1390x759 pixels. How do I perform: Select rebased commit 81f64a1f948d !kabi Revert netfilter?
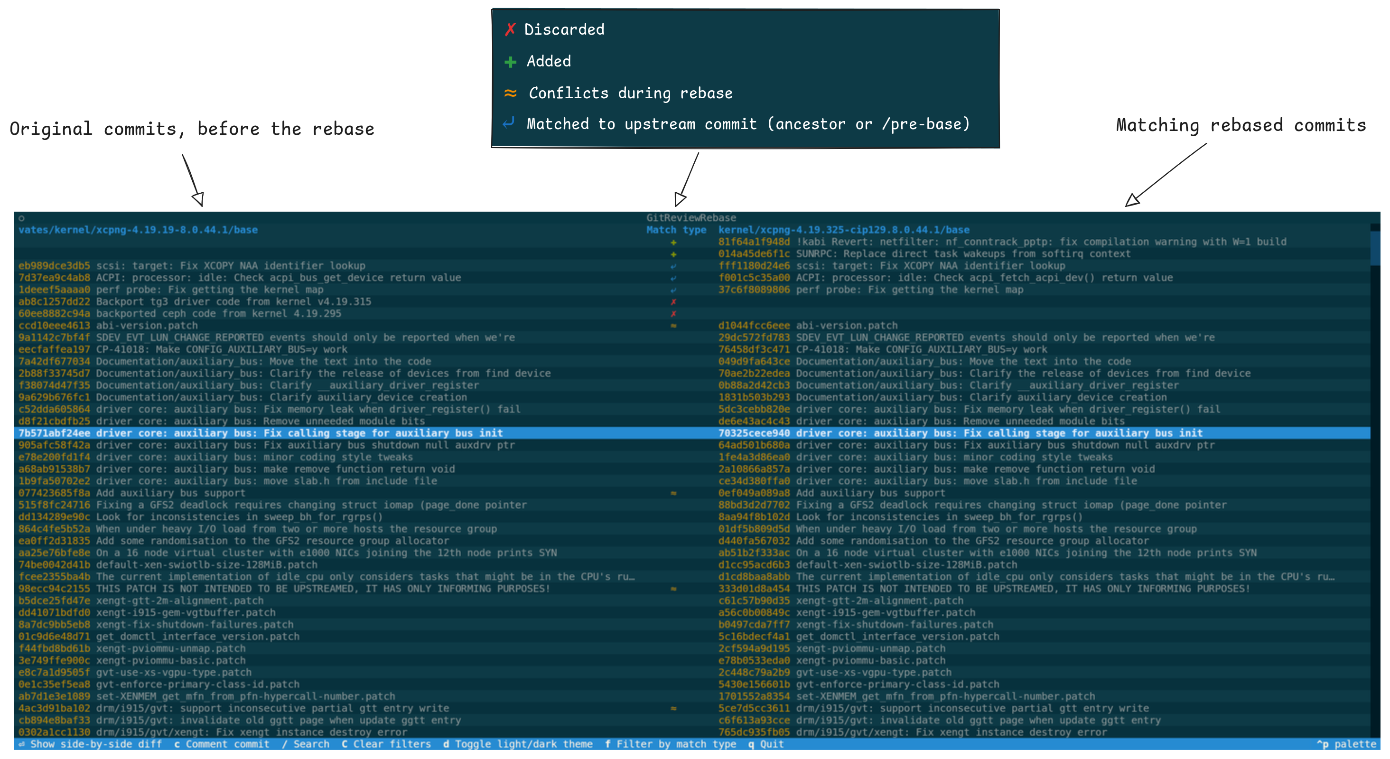pyautogui.click(x=1002, y=242)
